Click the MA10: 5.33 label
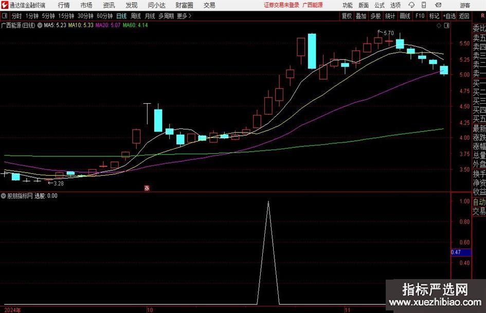 click(x=81, y=25)
